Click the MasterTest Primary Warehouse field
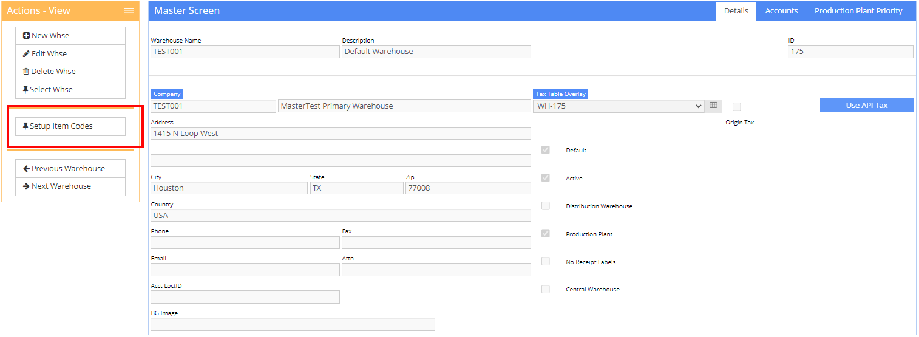 click(404, 106)
